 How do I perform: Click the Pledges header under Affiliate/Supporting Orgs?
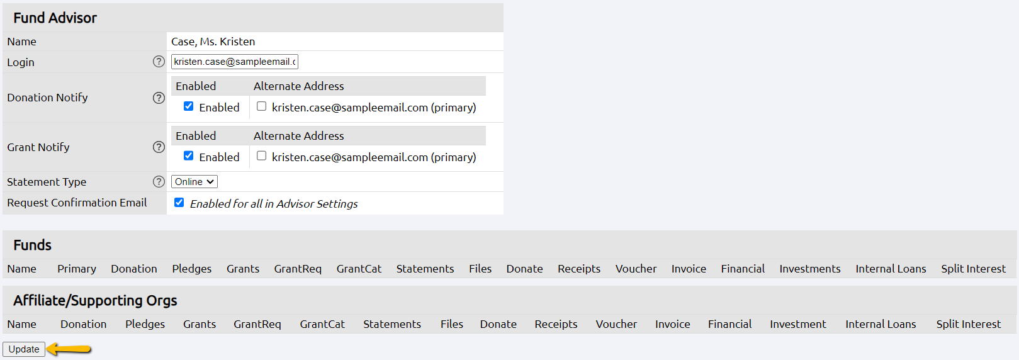click(145, 324)
